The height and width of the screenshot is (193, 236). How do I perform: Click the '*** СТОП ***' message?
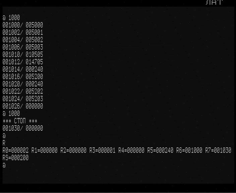click(x=20, y=121)
